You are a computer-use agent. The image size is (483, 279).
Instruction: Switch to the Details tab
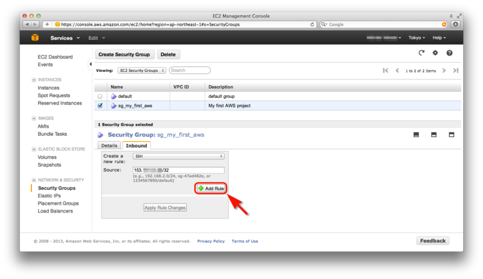(109, 146)
